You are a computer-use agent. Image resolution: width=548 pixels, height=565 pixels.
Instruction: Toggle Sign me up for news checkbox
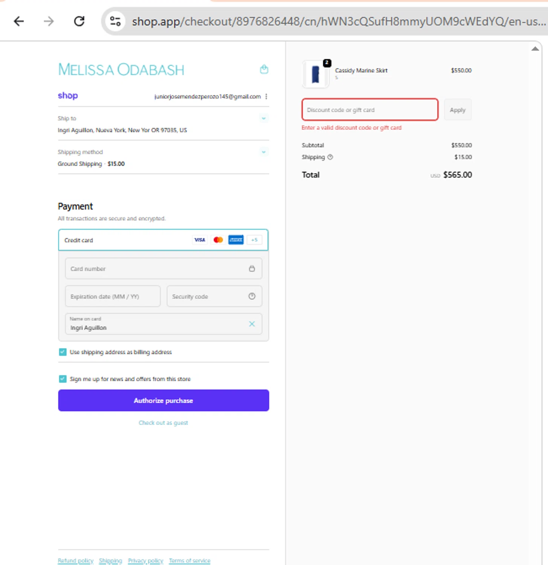coord(63,379)
